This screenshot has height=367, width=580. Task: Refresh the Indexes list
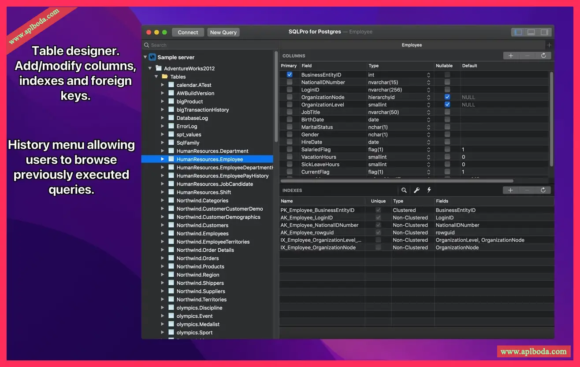click(x=543, y=190)
